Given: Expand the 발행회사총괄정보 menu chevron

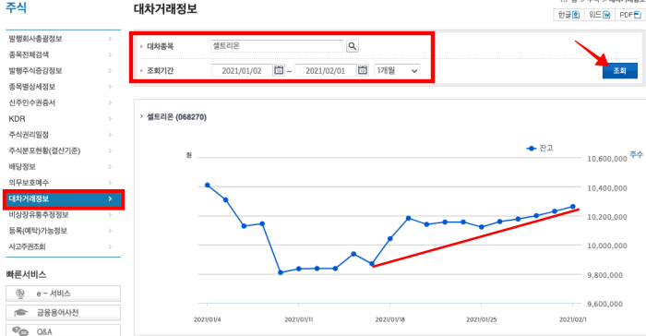Looking at the screenshot, I should [x=110, y=39].
